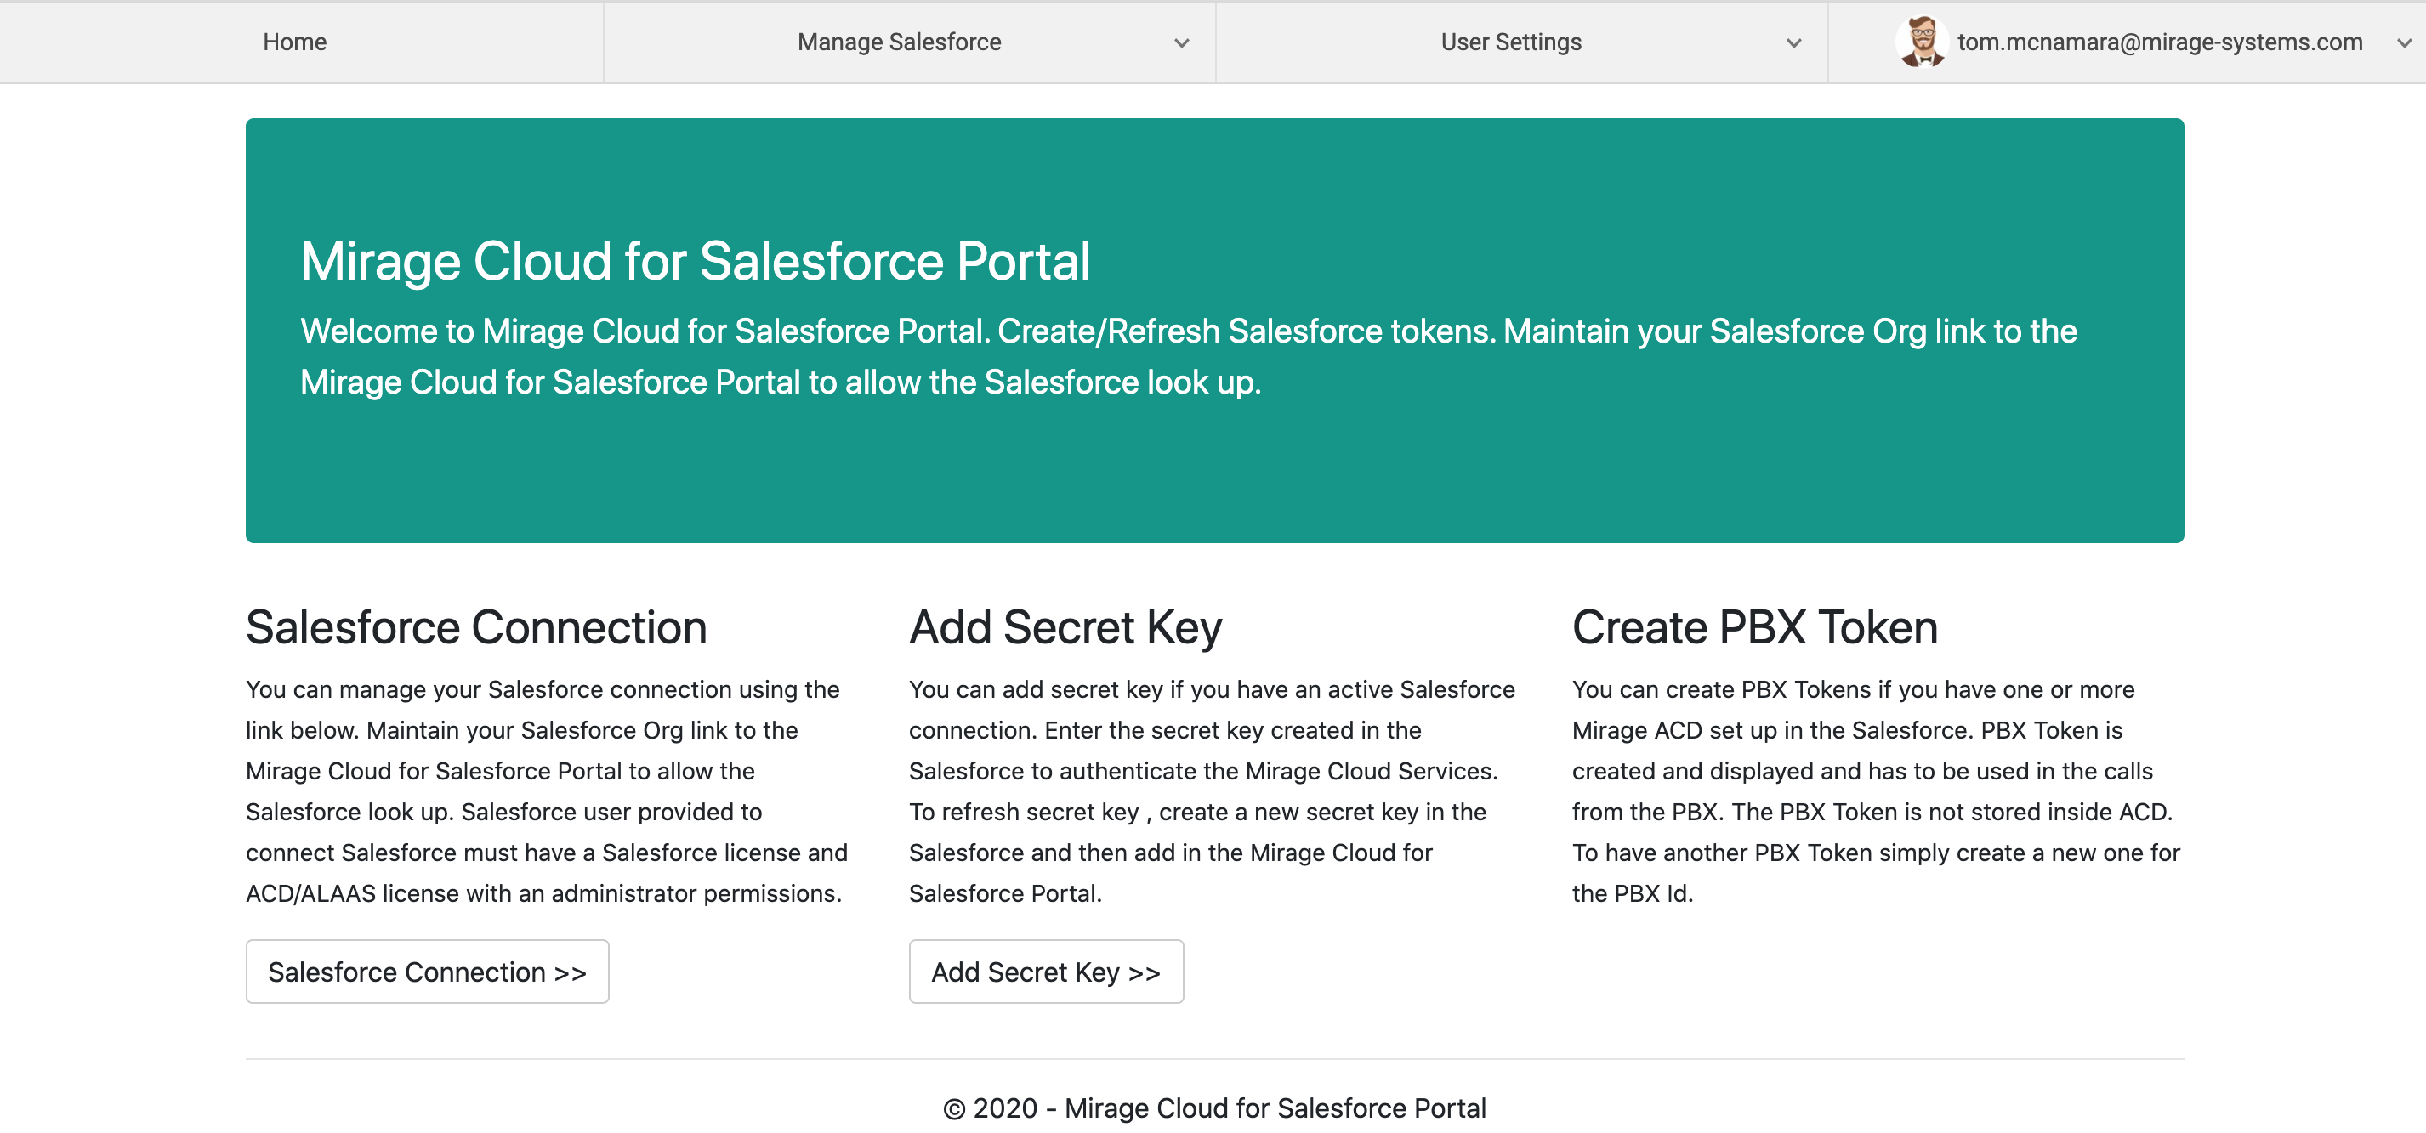2426x1133 pixels.
Task: Click the Create PBX Token section heading
Action: tap(1754, 627)
